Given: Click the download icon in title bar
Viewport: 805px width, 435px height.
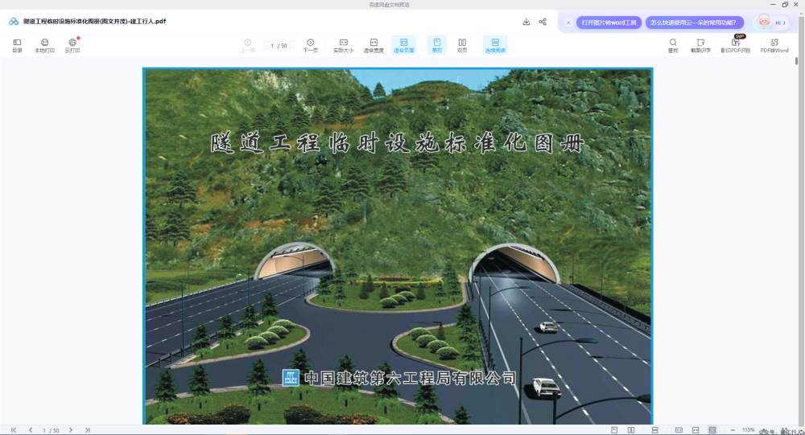Looking at the screenshot, I should tap(526, 22).
